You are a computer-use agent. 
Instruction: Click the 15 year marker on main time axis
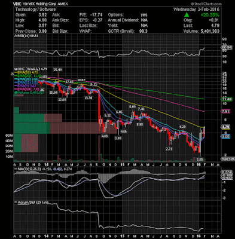(123, 164)
